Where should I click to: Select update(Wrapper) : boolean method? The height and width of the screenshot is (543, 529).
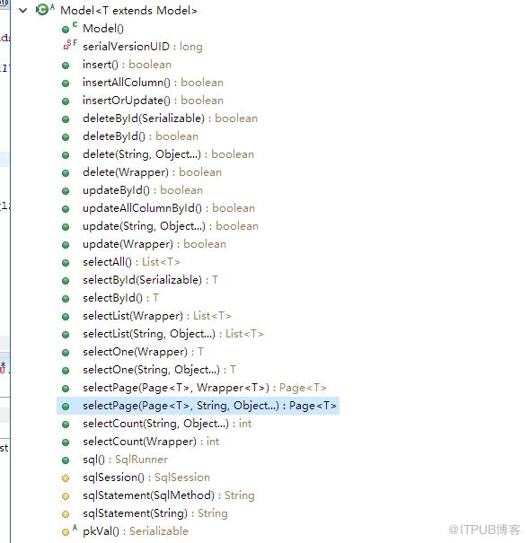pyautogui.click(x=154, y=244)
